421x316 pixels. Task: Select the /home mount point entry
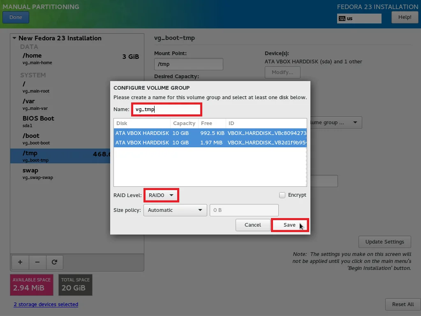(x=77, y=58)
